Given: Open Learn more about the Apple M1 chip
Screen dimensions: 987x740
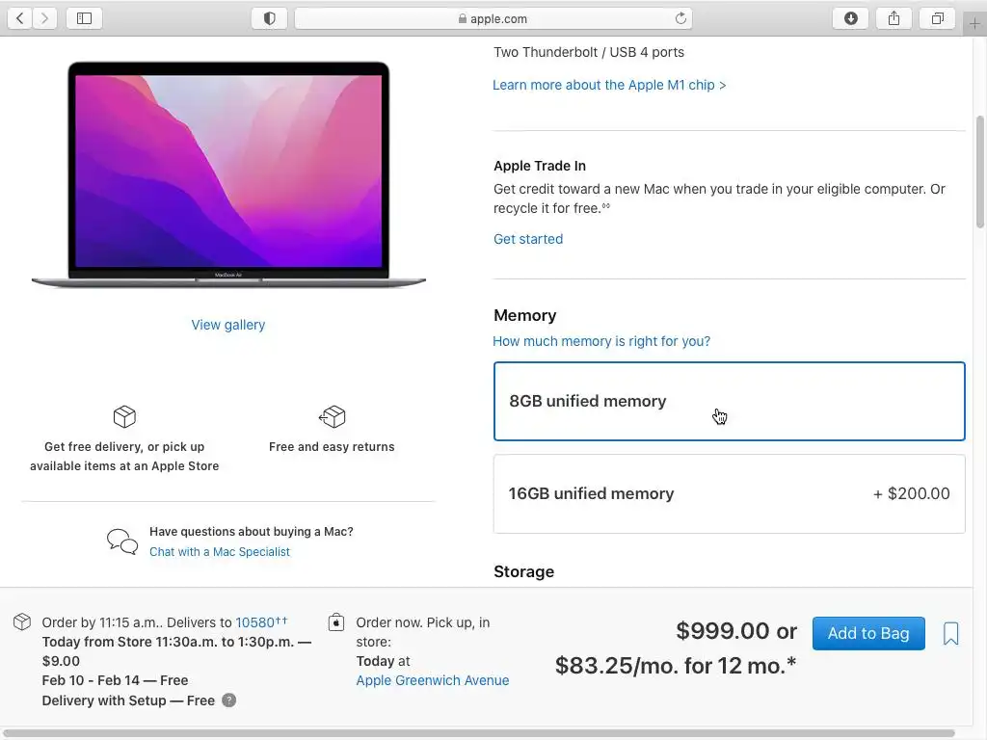Looking at the screenshot, I should click(x=609, y=85).
